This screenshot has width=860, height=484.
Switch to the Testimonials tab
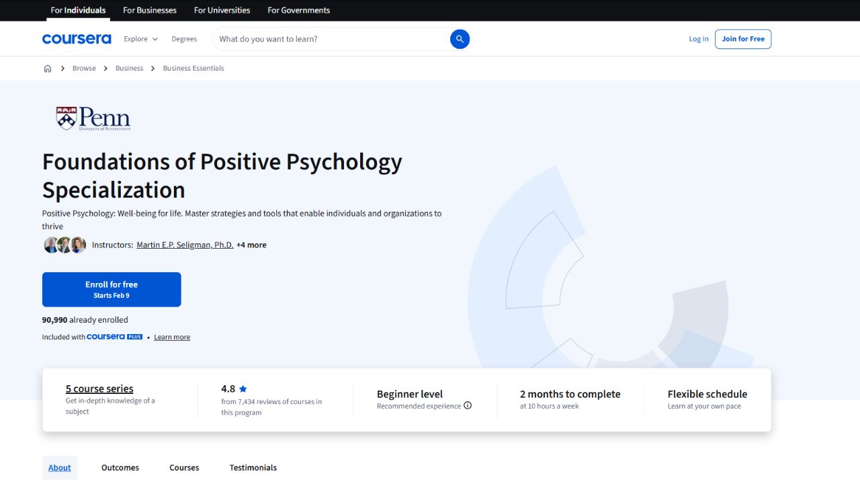pos(253,467)
